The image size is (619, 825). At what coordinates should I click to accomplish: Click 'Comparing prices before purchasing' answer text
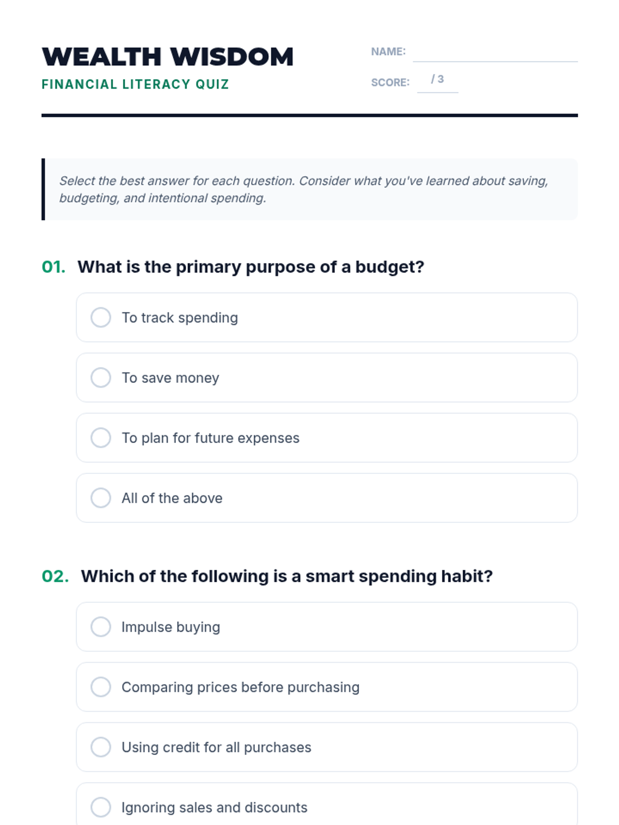(240, 687)
